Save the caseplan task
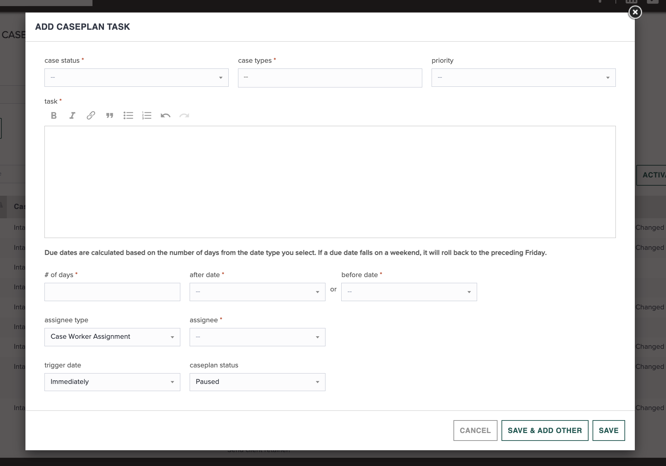 click(x=608, y=430)
